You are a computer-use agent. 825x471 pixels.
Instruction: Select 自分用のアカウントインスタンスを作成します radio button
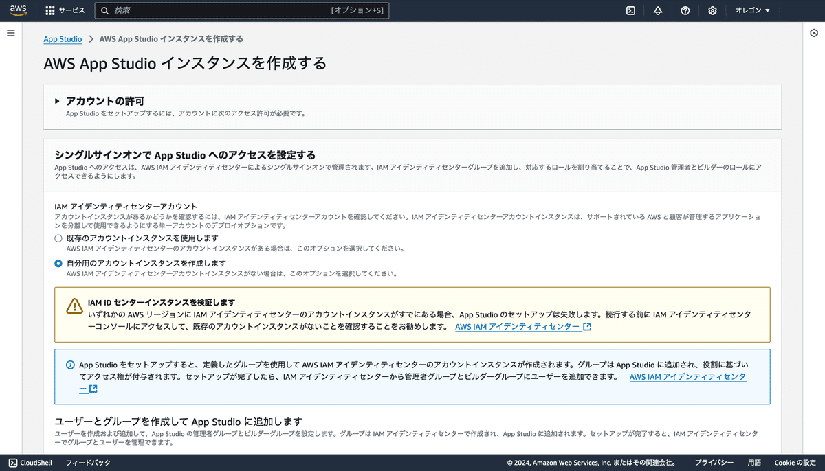point(58,263)
